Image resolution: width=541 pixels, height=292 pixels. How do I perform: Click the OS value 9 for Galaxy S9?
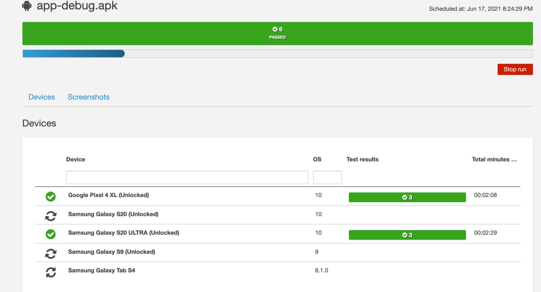coord(317,252)
